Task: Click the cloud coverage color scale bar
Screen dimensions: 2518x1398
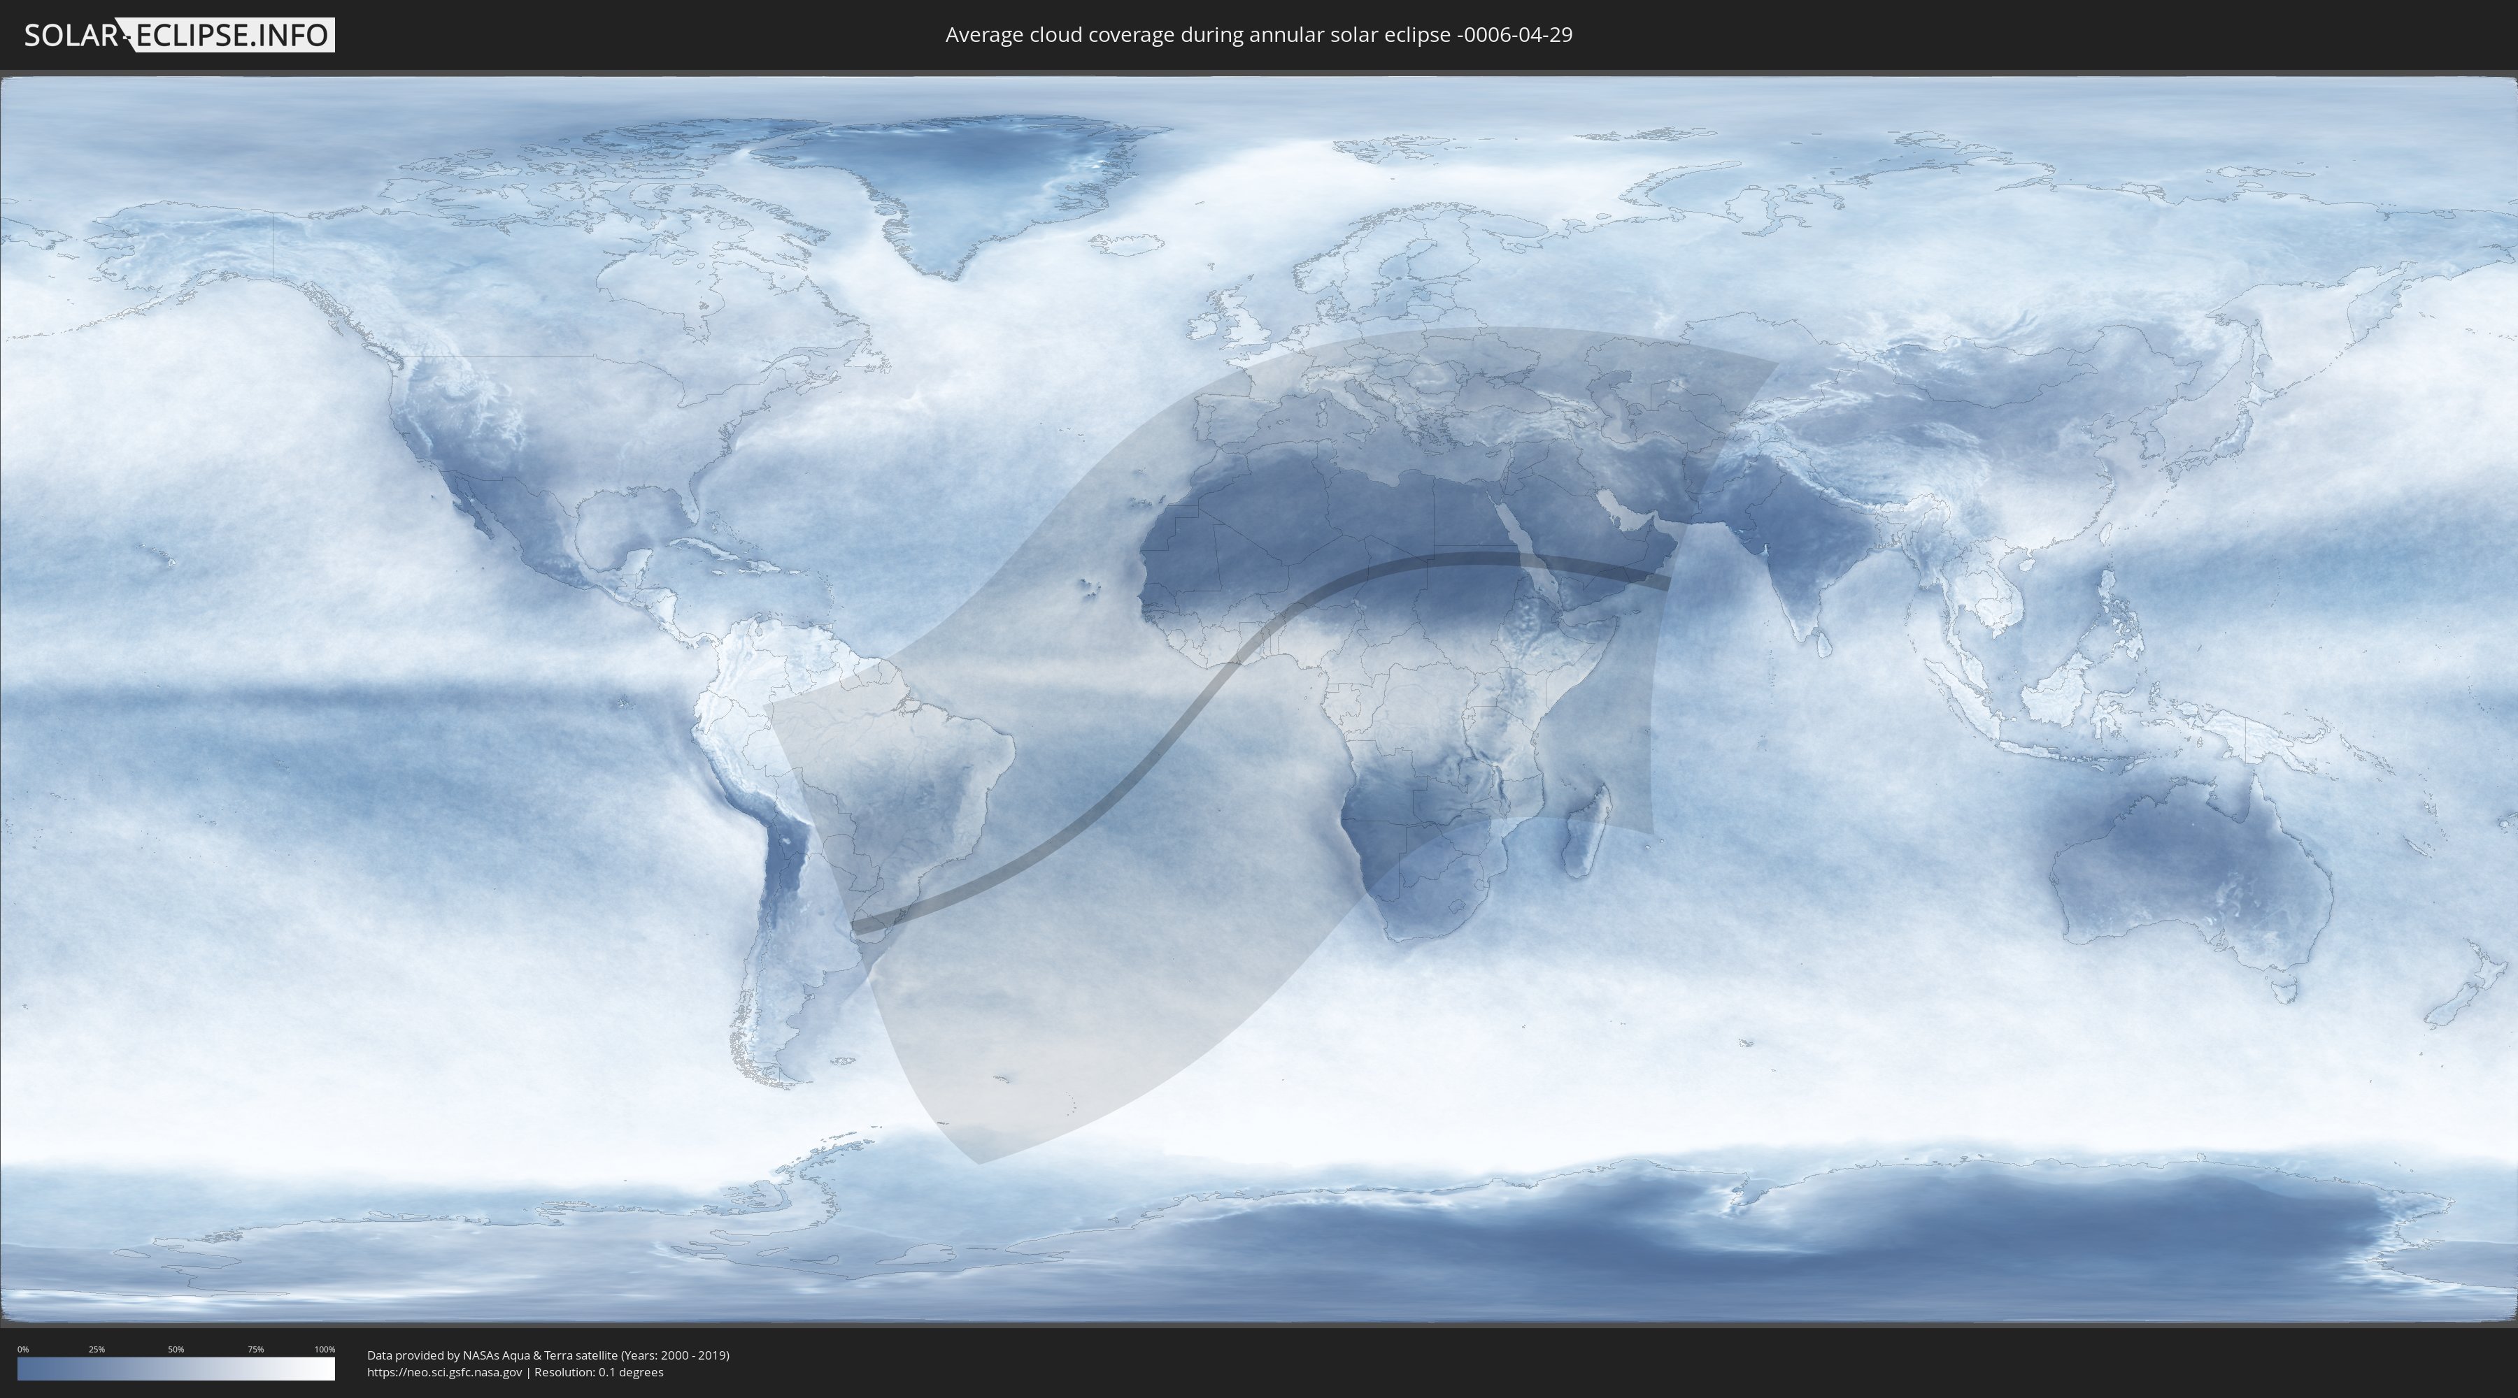Action: pos(176,1369)
